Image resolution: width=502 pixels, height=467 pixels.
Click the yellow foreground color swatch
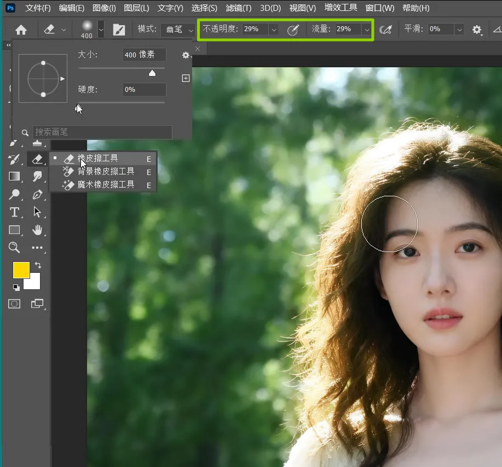[21, 270]
